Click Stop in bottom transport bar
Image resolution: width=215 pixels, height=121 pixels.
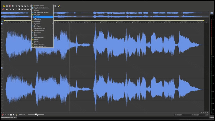point(11,115)
